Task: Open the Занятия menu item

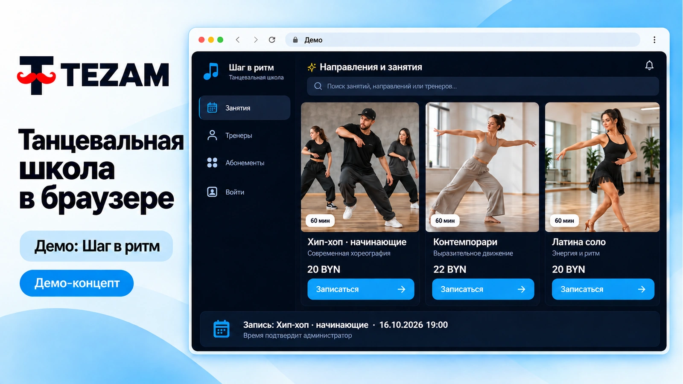Action: (x=245, y=108)
